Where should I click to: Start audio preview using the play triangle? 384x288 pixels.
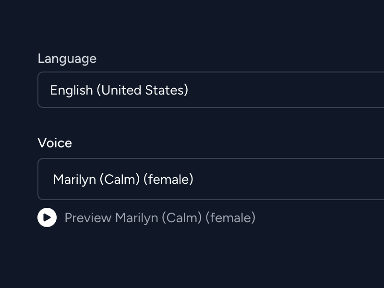[x=47, y=217]
